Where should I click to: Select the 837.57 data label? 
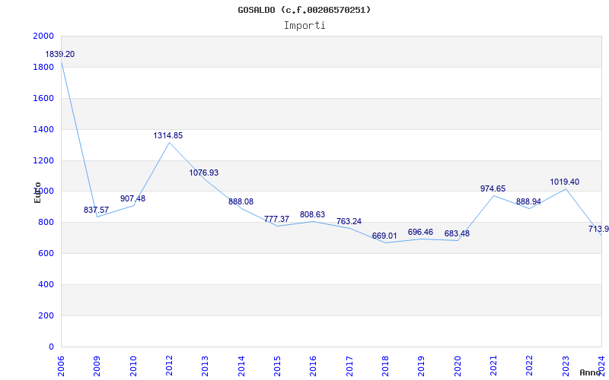coord(97,211)
